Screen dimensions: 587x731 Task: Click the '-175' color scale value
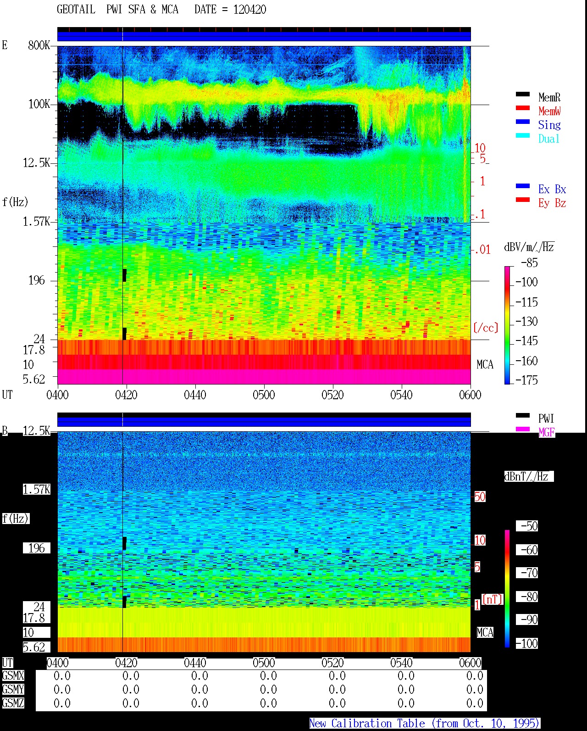pos(526,380)
